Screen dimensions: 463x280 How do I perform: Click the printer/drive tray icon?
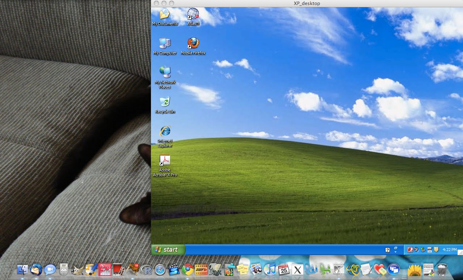pos(430,250)
